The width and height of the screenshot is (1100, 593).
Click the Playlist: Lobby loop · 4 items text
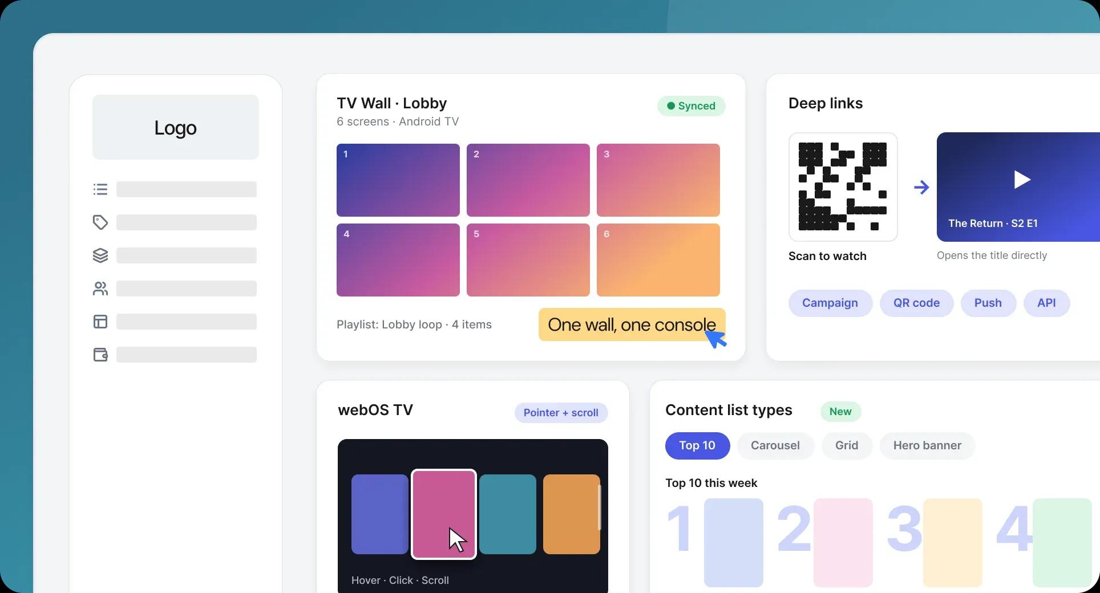pos(414,324)
